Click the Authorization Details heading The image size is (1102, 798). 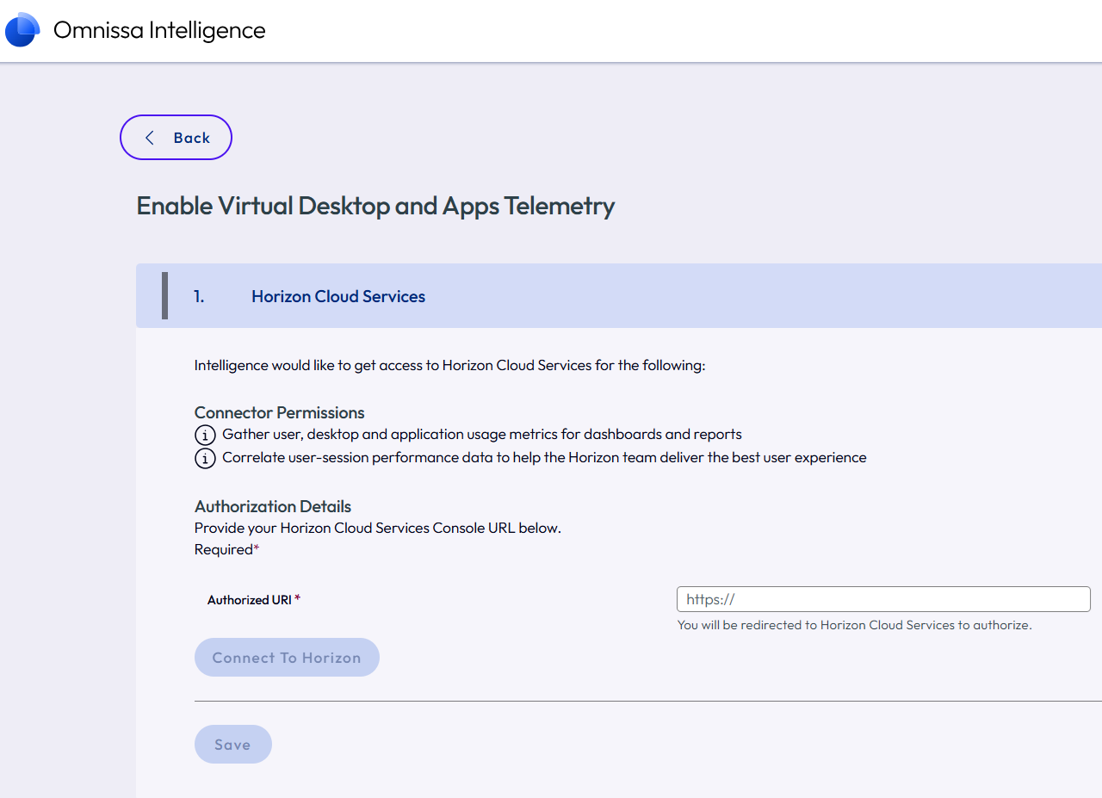[273, 506]
